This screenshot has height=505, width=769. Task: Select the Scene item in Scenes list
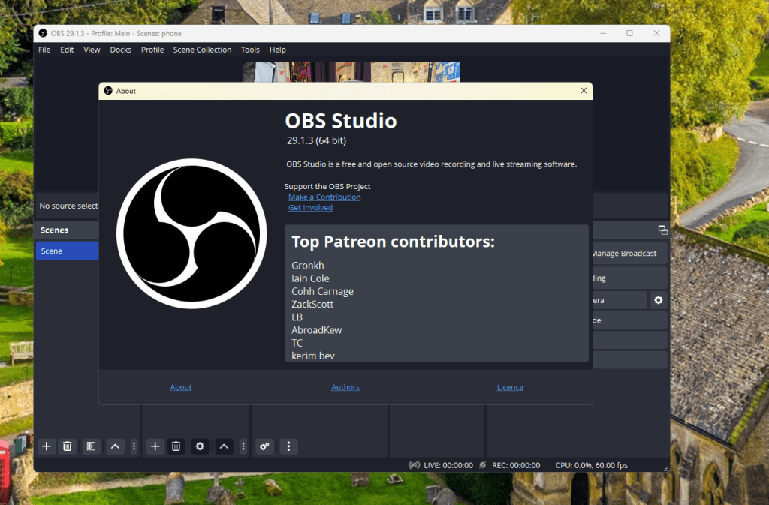(x=67, y=251)
